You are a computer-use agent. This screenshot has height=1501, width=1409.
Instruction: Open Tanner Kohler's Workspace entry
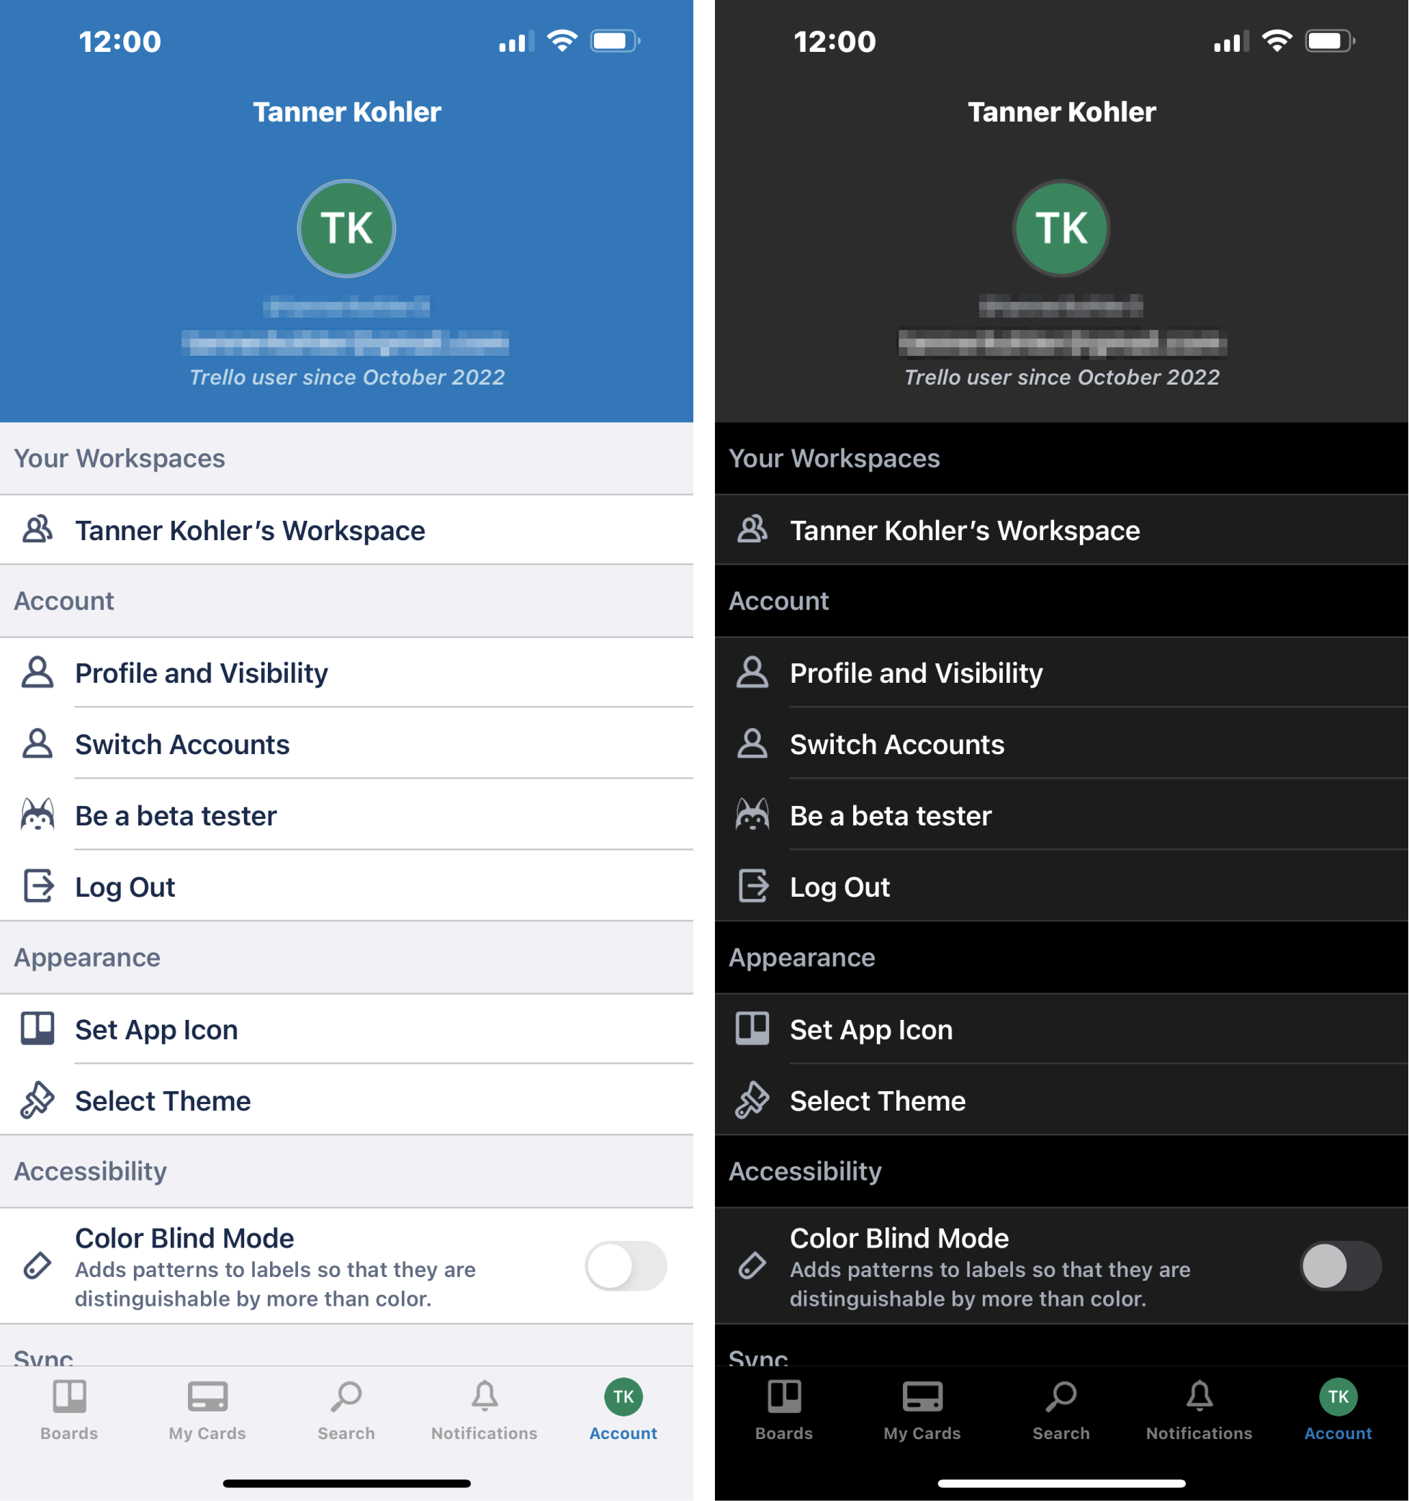352,532
